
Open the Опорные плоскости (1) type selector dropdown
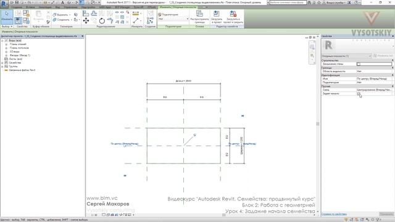coord(346,56)
